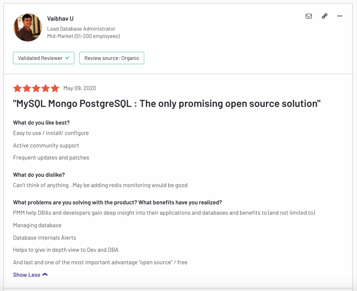Select the first red star of the rating

(x=17, y=88)
